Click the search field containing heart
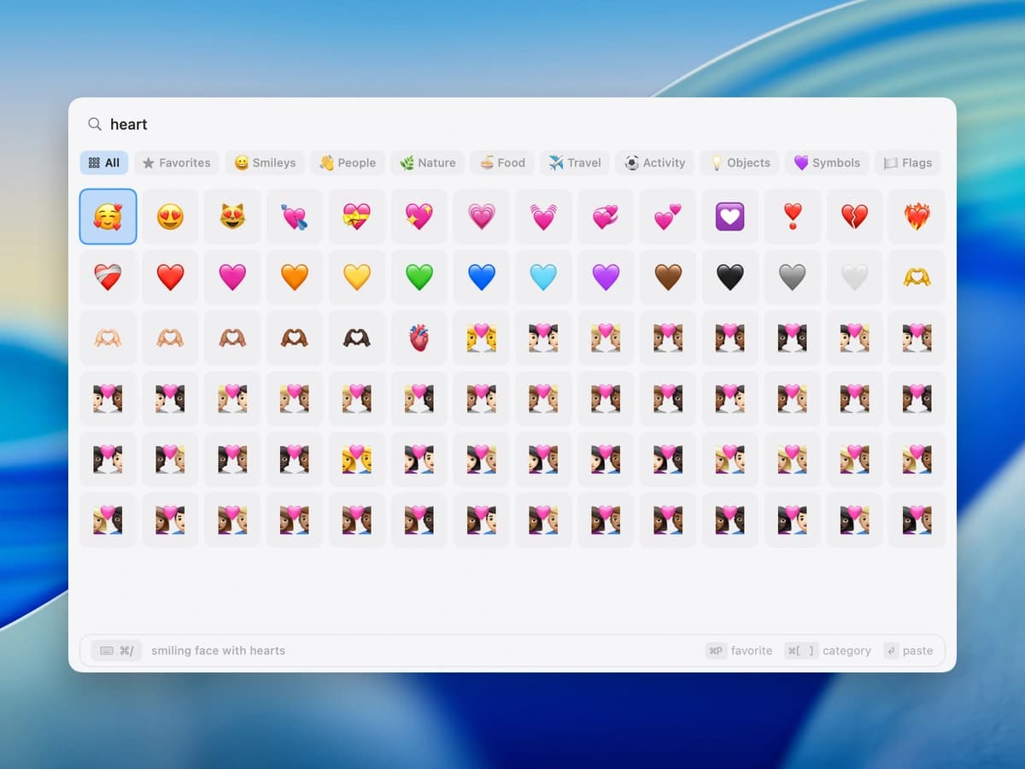This screenshot has width=1025, height=769. click(x=512, y=124)
